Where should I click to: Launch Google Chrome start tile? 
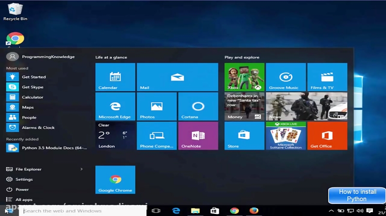click(115, 179)
